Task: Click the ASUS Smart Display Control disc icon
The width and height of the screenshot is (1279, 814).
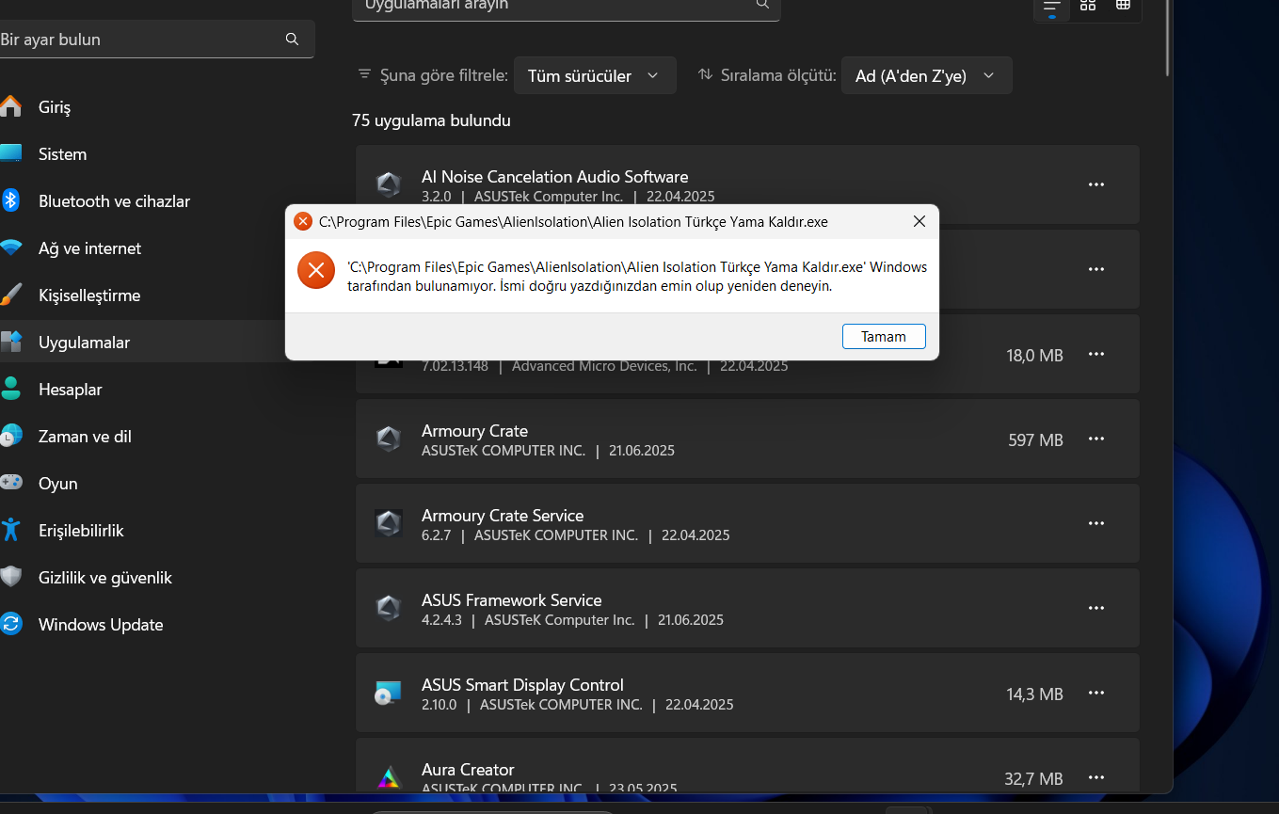Action: click(389, 693)
